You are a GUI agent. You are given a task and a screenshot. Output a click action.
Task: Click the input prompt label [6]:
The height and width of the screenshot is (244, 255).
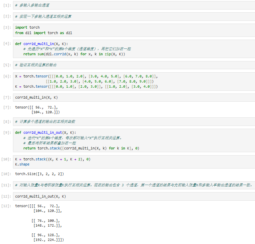(7, 76)
